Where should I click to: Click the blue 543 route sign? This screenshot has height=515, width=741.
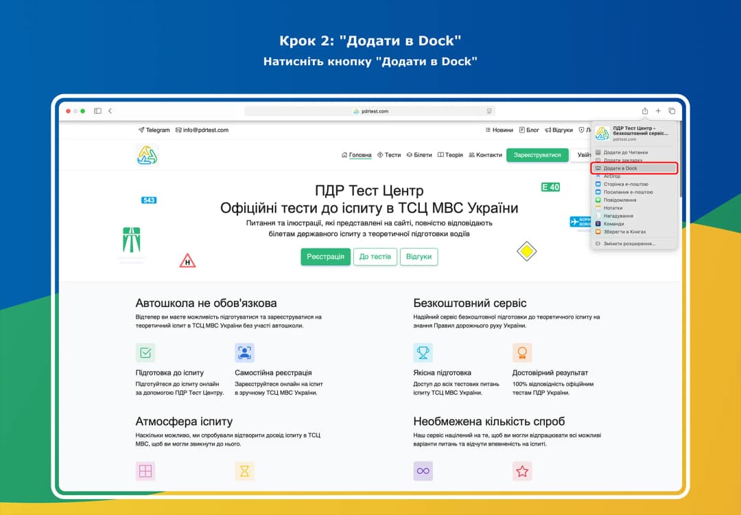tap(149, 200)
